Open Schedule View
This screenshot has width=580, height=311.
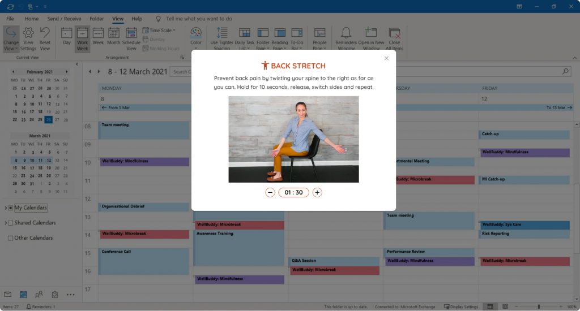coord(131,39)
